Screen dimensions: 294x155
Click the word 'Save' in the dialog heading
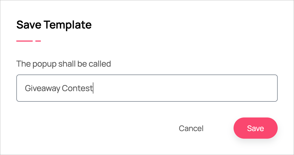[29, 25]
